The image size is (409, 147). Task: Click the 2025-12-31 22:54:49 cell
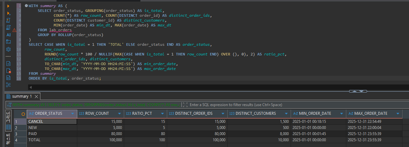click(374, 122)
